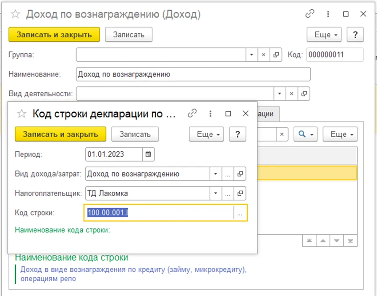The width and height of the screenshot is (377, 296).
Task: Open the Налогоплательщик ТД Лакомка card
Action: tap(240, 193)
